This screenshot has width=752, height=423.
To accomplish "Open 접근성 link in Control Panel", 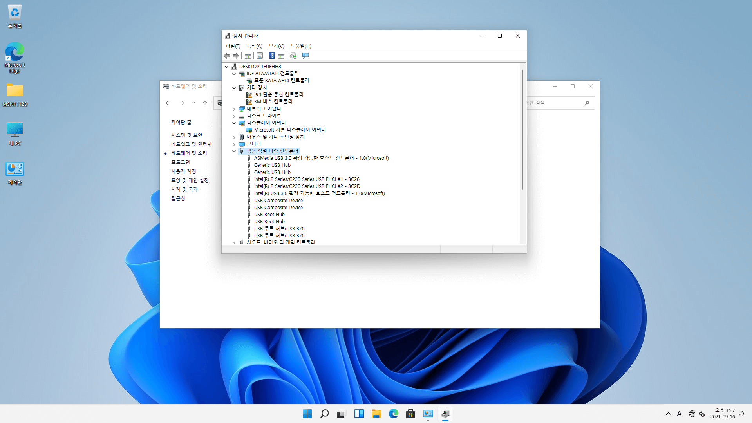I will pos(178,198).
